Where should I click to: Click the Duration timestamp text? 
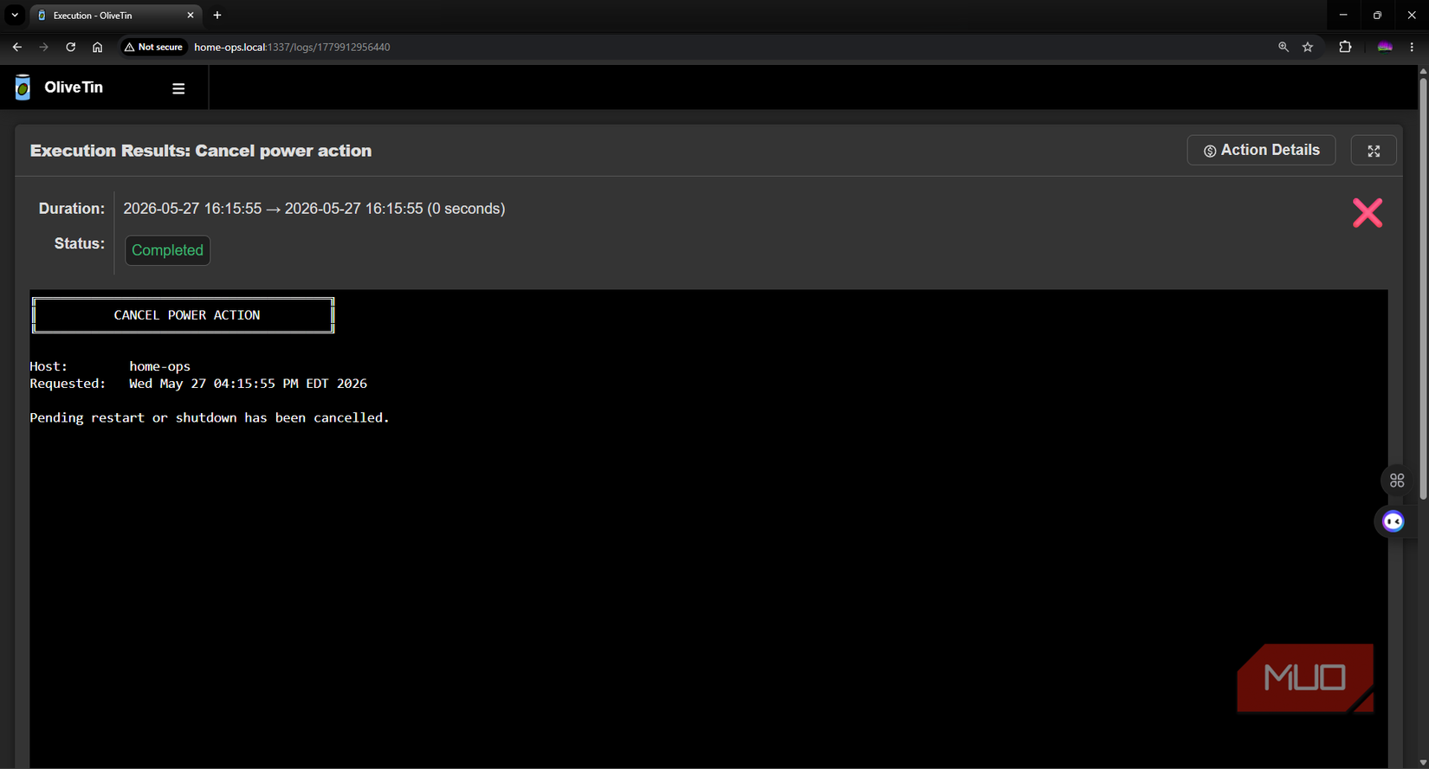(x=314, y=209)
